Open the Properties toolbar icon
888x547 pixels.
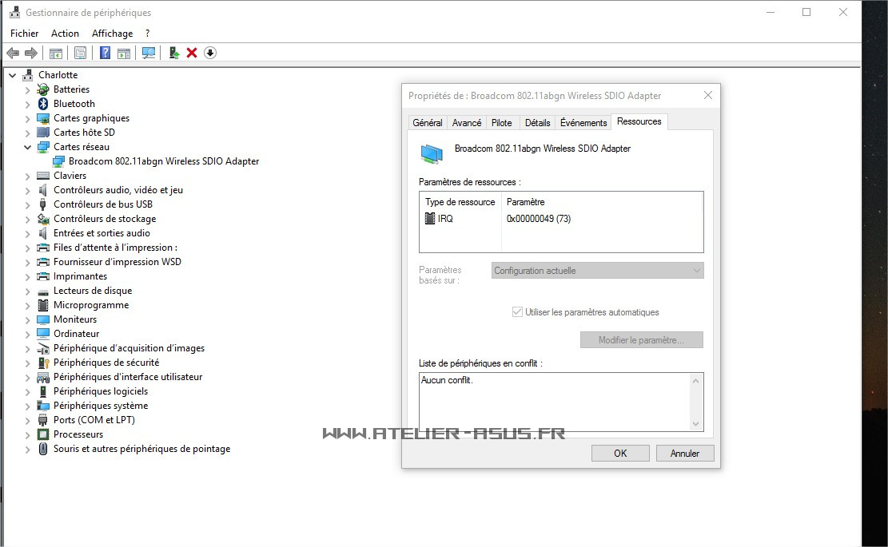(x=80, y=53)
